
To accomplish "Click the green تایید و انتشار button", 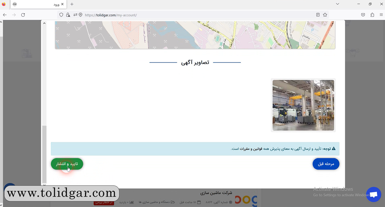I will click(67, 164).
